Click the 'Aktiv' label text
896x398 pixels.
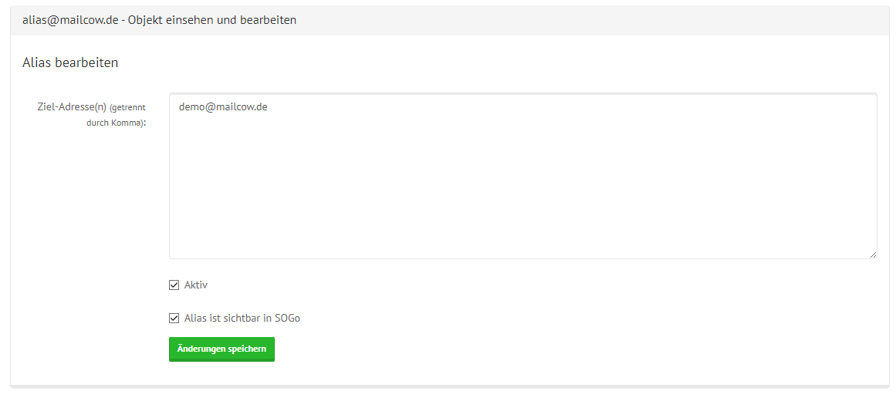(196, 285)
